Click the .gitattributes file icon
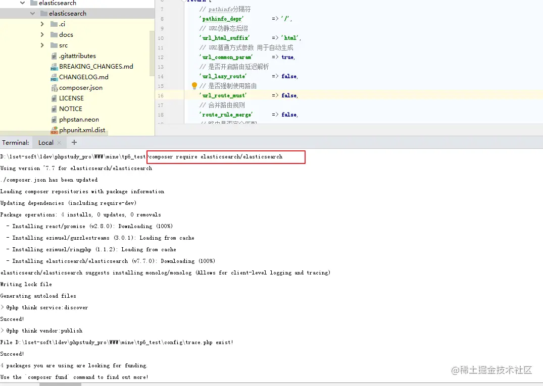Viewport: 543px width, 386px height. point(54,56)
